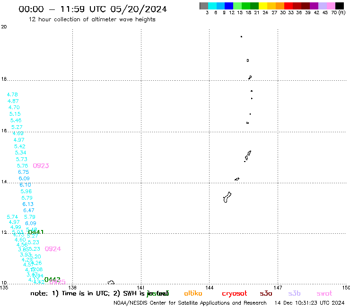The width and height of the screenshot is (350, 307).
Task: Click the wave height reading 5.46
Action: pos(16,120)
